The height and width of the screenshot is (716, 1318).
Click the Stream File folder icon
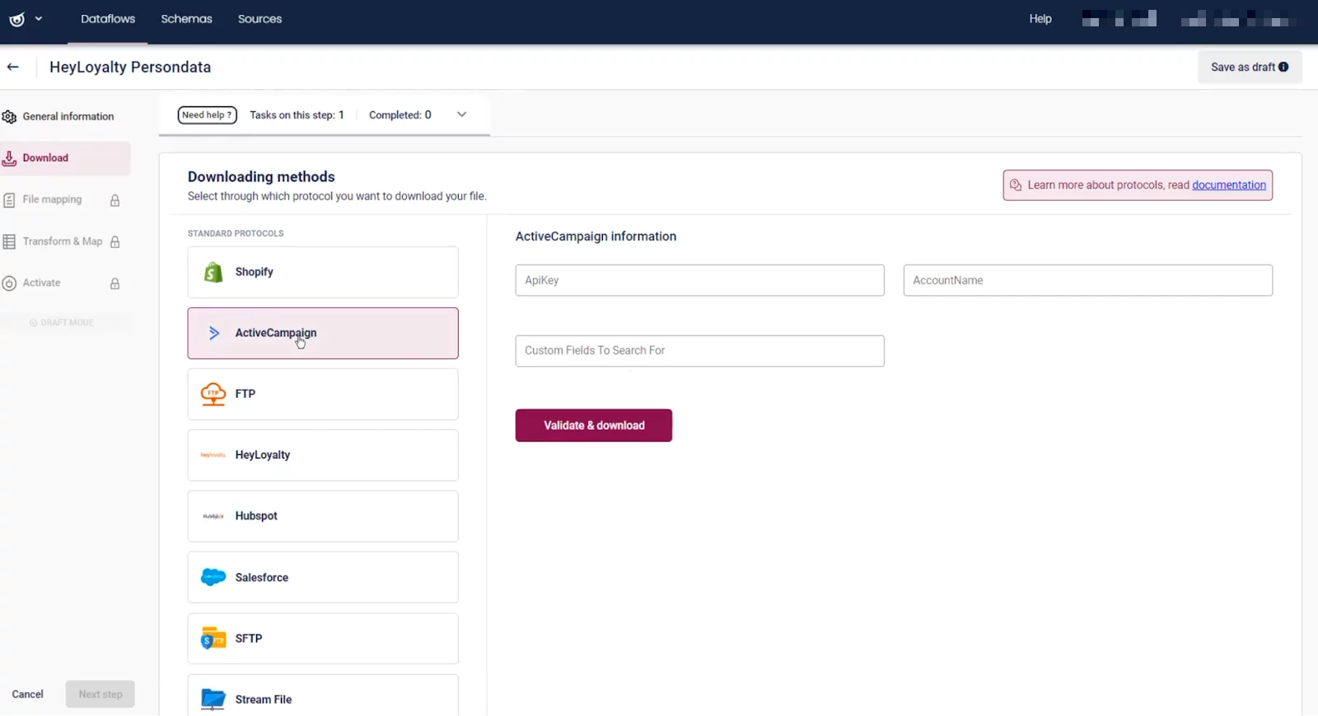point(213,700)
